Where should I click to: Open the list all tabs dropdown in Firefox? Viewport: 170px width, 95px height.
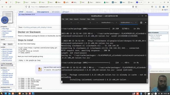153,2
